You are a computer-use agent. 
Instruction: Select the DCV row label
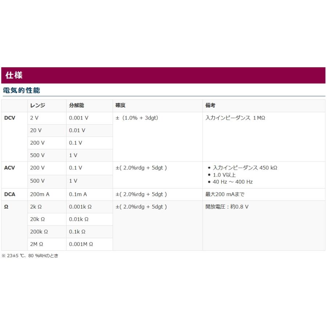click(x=10, y=118)
